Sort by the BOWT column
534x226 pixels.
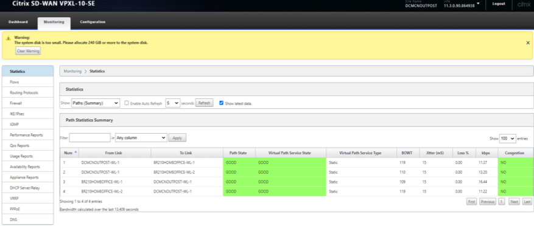408,153
